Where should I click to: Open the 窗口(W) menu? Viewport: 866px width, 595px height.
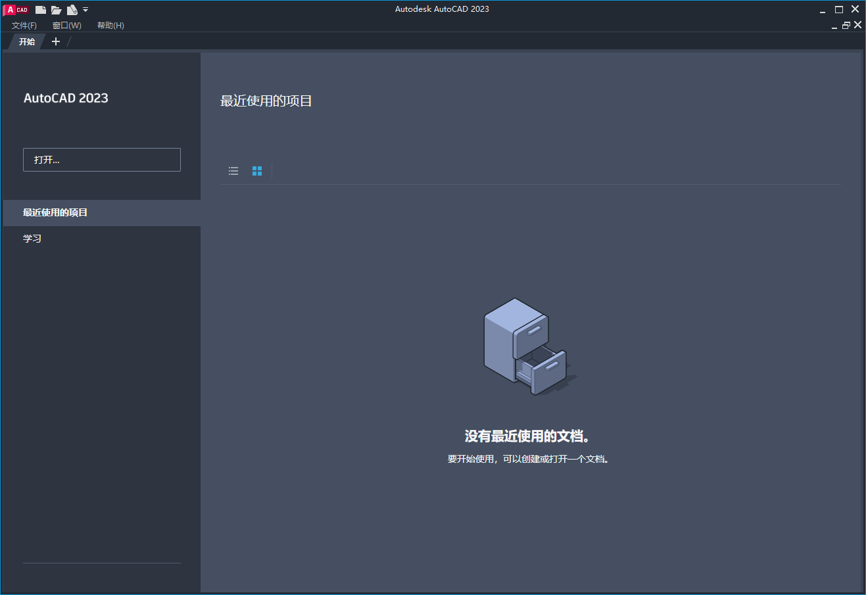point(67,26)
